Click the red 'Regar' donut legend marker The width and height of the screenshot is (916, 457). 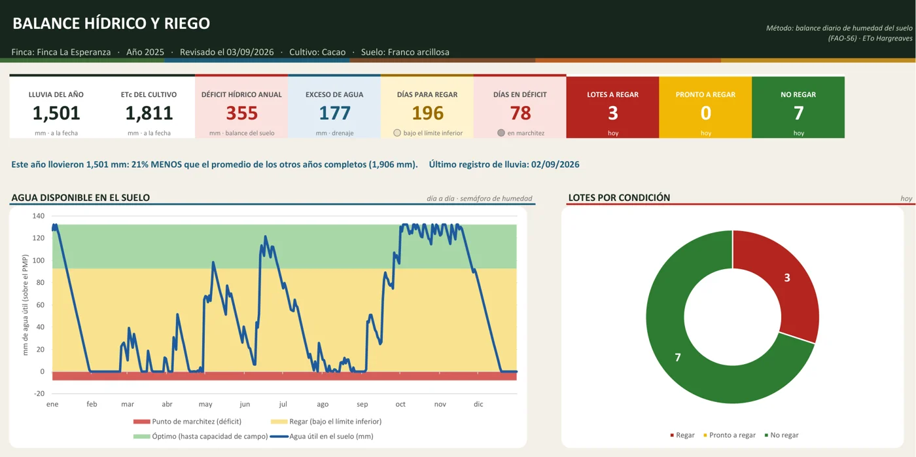pyautogui.click(x=672, y=435)
